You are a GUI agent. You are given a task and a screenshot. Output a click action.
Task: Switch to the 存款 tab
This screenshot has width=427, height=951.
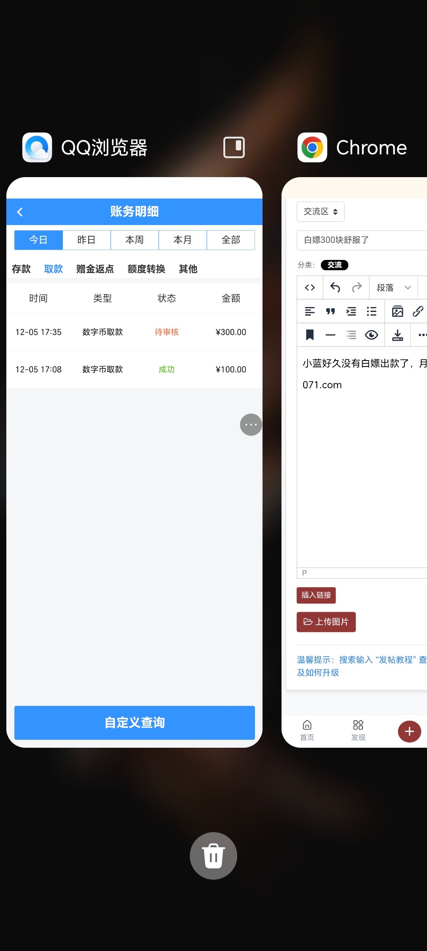tap(21, 269)
